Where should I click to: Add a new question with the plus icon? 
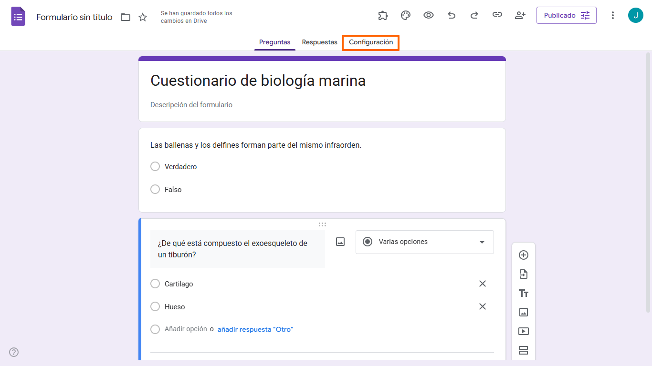pos(524,255)
